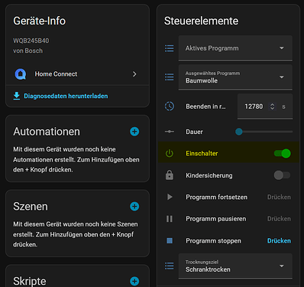Click the Steuerelemente heading
The image size is (304, 287).
tap(201, 21)
